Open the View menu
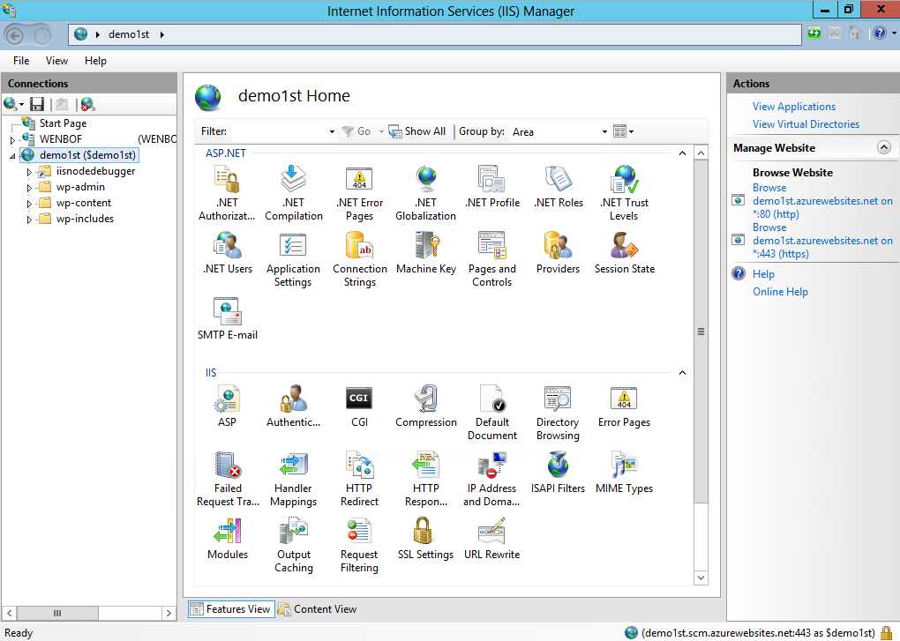This screenshot has height=641, width=900. pyautogui.click(x=56, y=61)
